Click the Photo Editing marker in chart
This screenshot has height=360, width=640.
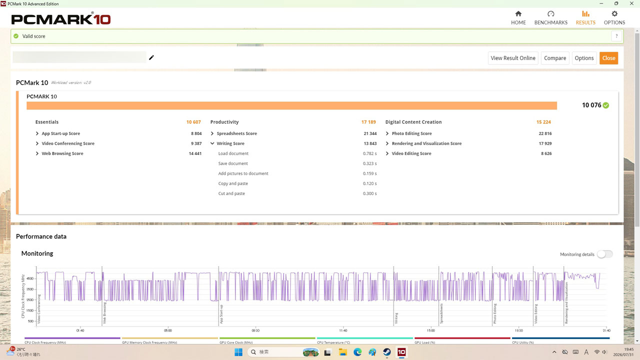[495, 314]
